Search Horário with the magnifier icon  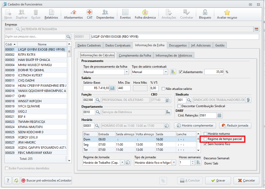click(x=97, y=126)
